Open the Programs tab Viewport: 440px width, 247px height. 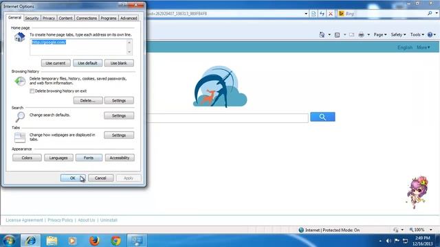coord(109,19)
